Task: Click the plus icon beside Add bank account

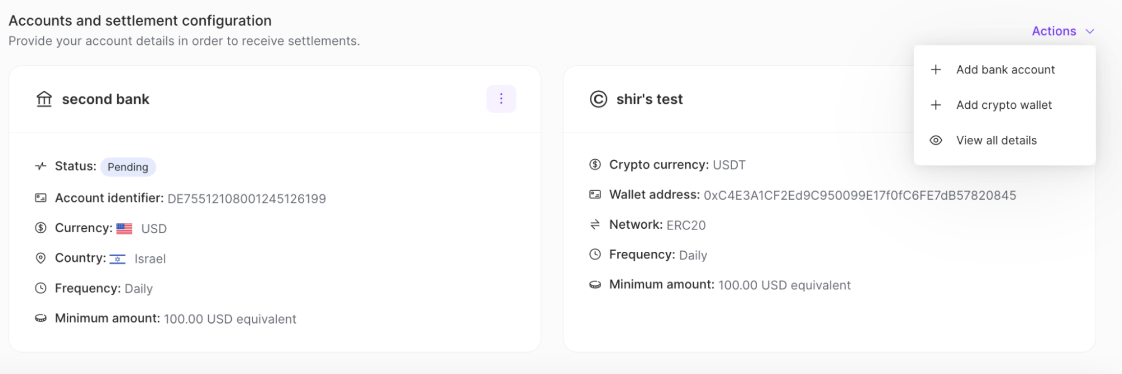Action: [x=936, y=70]
